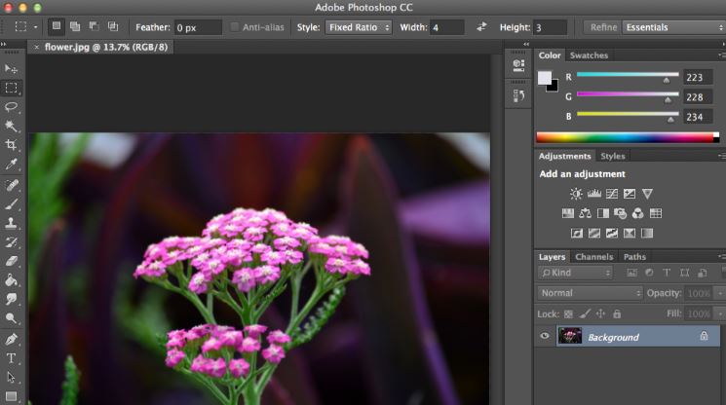Open the Fill slider arrow
Image resolution: width=726 pixels, height=405 pixels.
(720, 313)
